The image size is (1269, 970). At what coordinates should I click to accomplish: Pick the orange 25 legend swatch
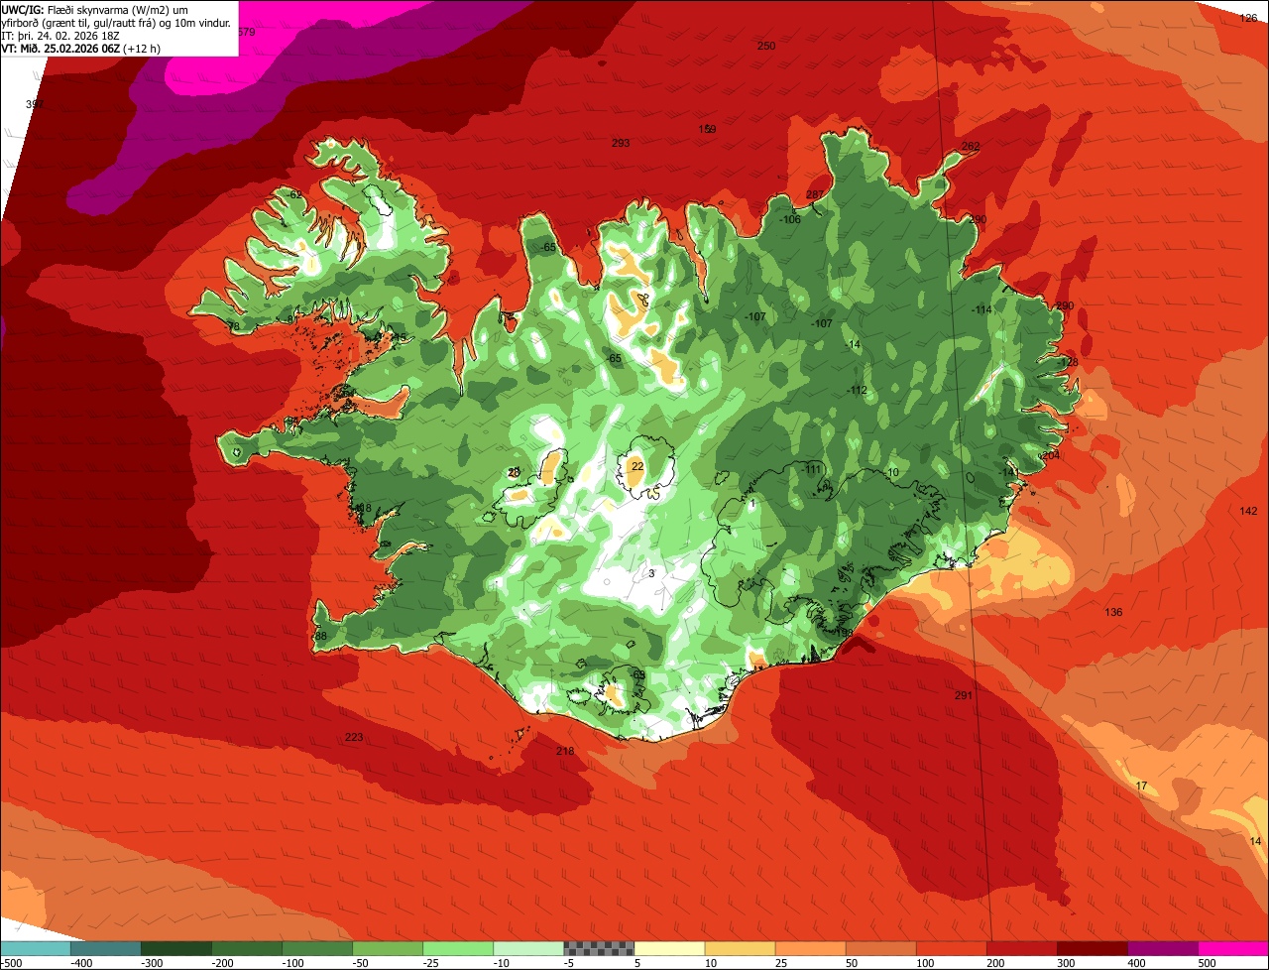810,948
